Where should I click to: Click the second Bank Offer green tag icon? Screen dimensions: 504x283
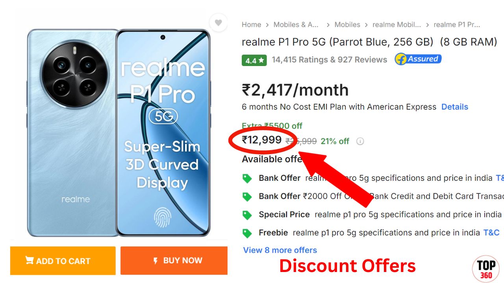247,197
